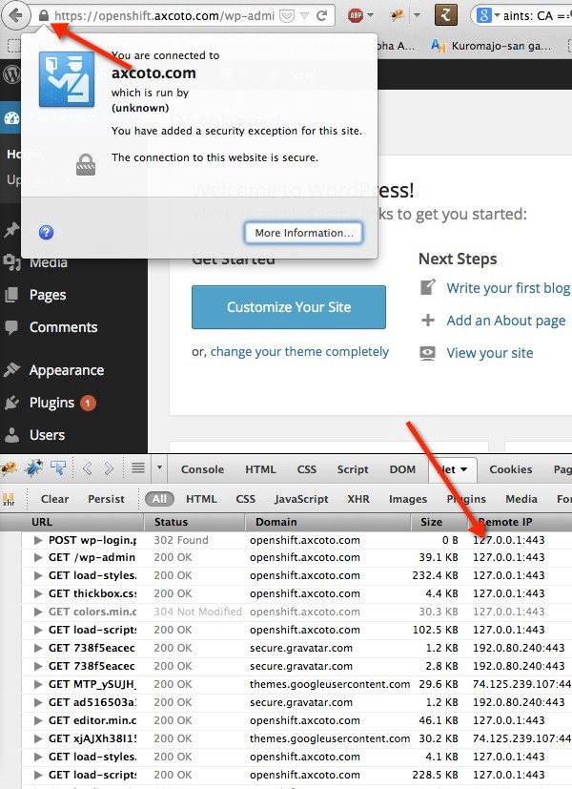The image size is (572, 789).
Task: Click the Clear button in Net panel
Action: (x=54, y=499)
